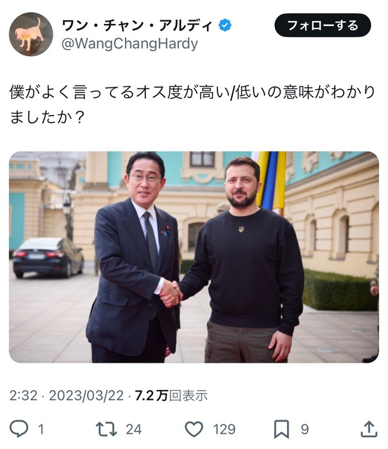The image size is (388, 449).
Task: Open the @WangChangHardy handle link
Action: (x=130, y=43)
